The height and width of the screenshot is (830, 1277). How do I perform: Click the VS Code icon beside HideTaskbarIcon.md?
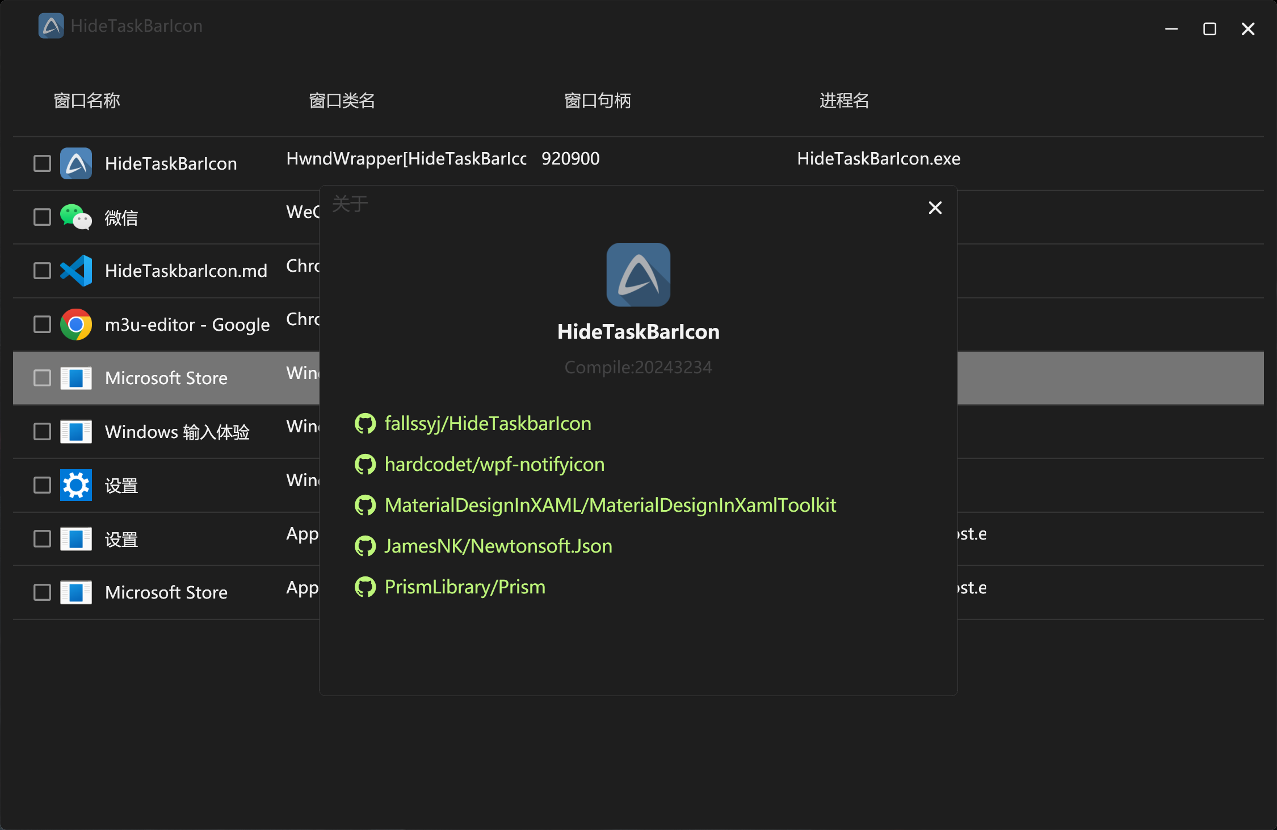pos(75,271)
